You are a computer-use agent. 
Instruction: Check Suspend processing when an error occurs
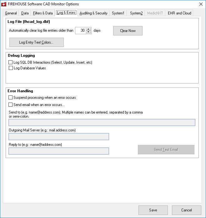11,98
